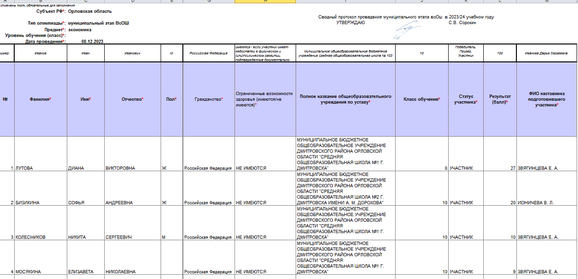
Task: Select the "Сводный протокол" title text
Action: [406, 17]
